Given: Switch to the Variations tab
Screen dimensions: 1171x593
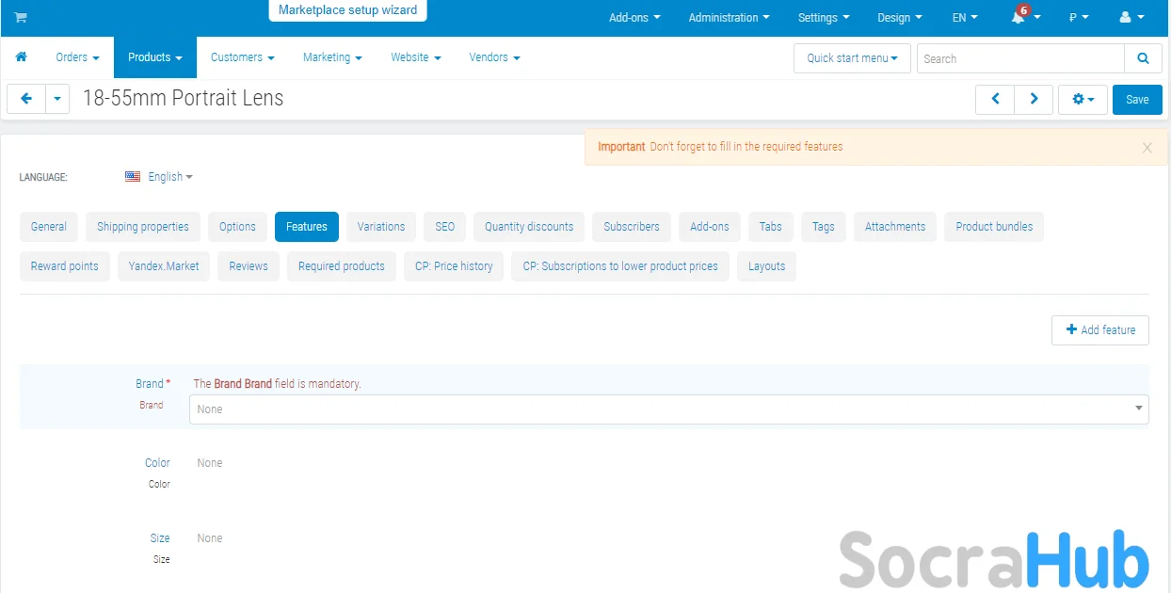Looking at the screenshot, I should tap(381, 227).
